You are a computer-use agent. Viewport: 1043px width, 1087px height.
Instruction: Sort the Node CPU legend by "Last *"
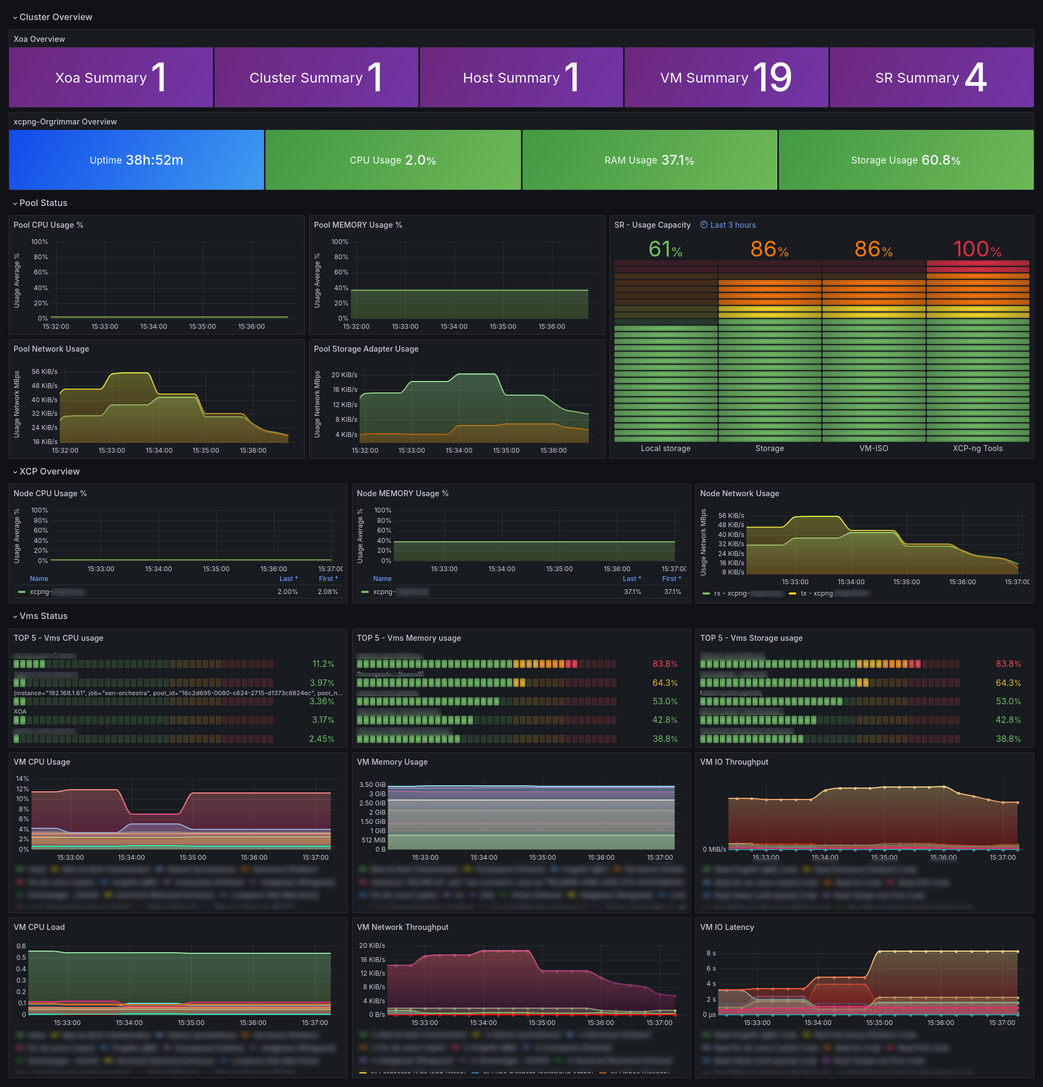(x=289, y=578)
